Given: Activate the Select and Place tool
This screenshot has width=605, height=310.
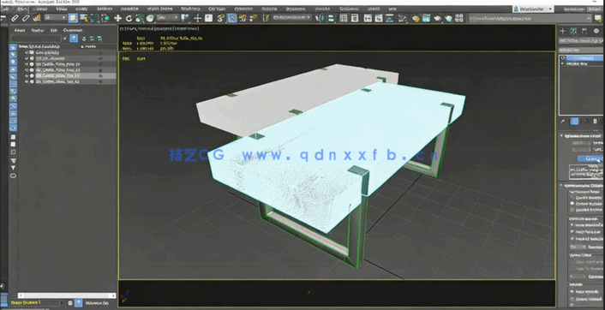Looking at the screenshot, I should tap(150, 18).
